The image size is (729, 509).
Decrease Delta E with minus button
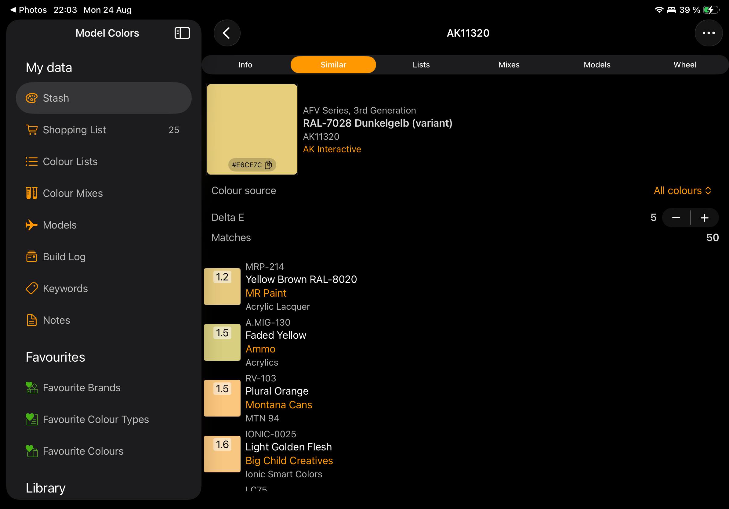[x=676, y=218]
